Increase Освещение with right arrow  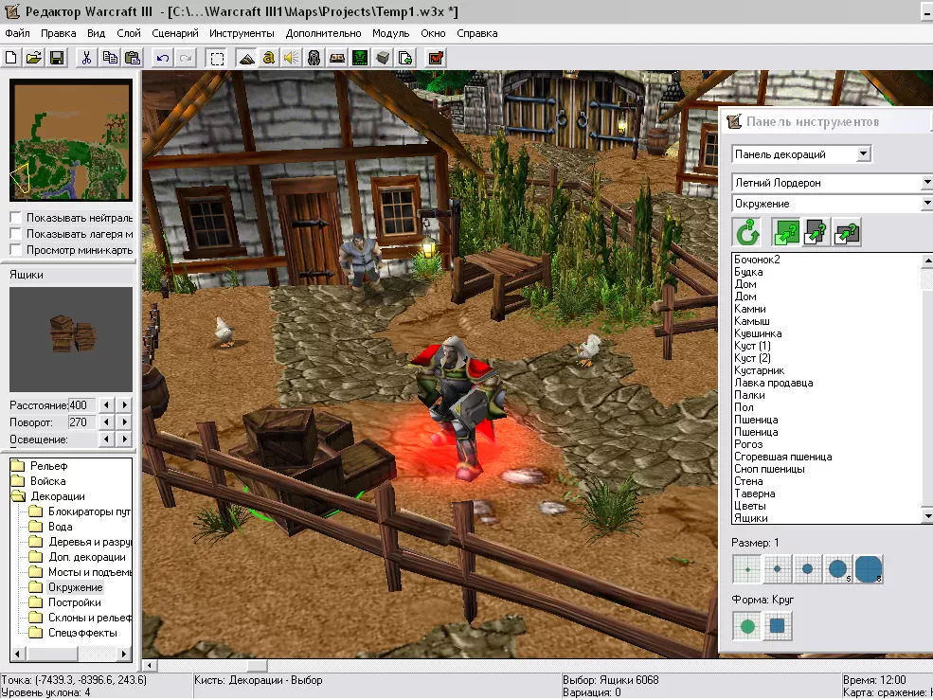click(x=124, y=440)
